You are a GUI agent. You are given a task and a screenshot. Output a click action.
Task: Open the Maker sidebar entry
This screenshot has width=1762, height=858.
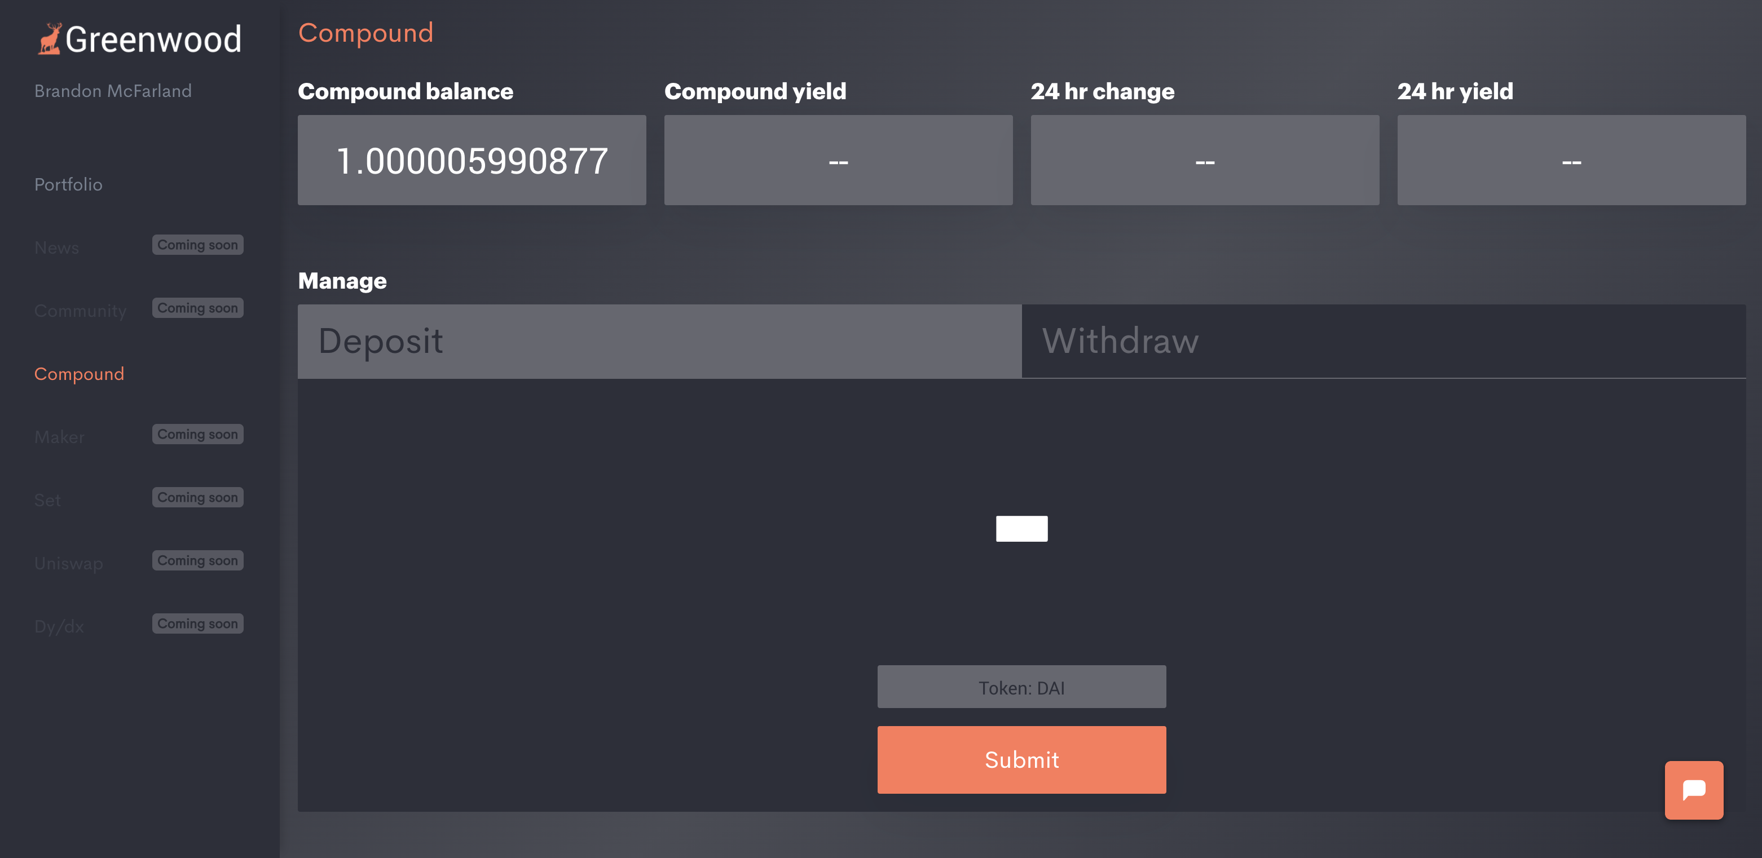pos(60,437)
